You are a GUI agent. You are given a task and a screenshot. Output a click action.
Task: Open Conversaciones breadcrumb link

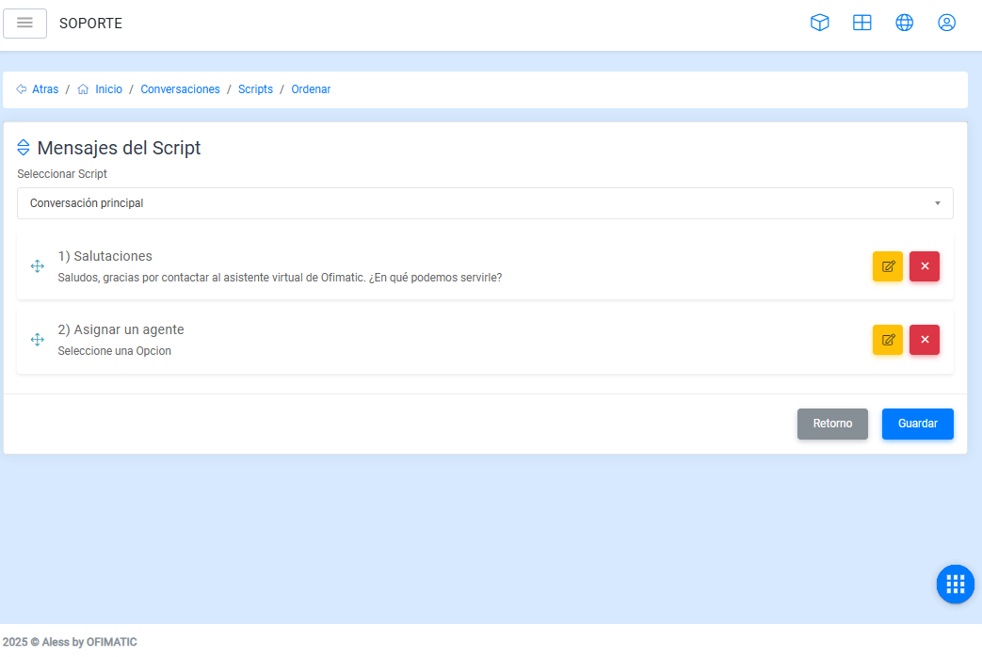point(180,89)
